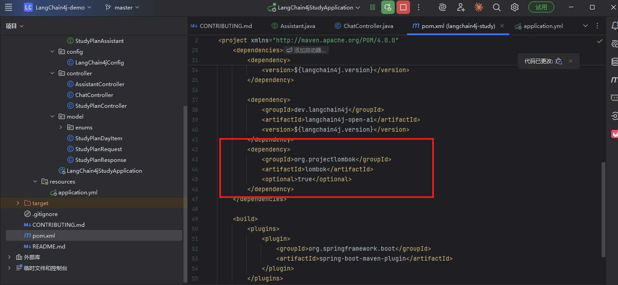Image resolution: width=618 pixels, height=285 pixels.
Task: Collapse the model folder
Action: (52, 116)
